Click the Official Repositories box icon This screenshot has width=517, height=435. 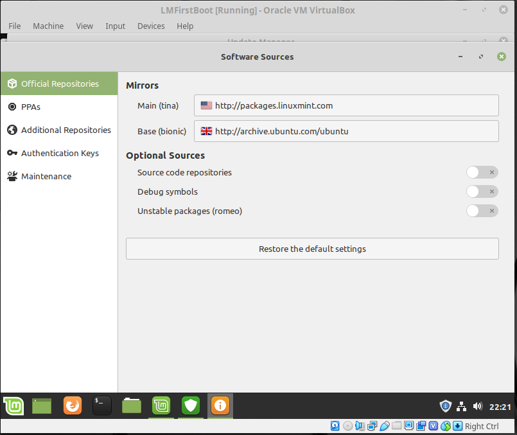pos(12,84)
